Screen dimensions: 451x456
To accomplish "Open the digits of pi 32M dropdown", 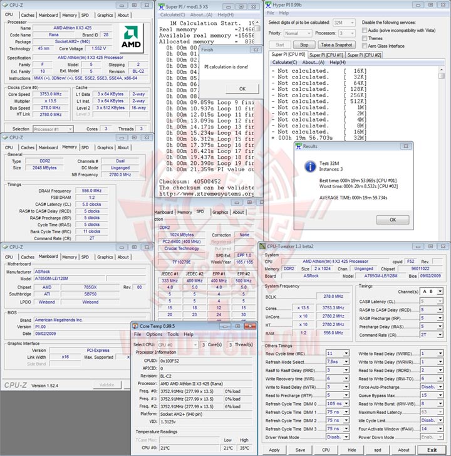I will click(x=344, y=23).
